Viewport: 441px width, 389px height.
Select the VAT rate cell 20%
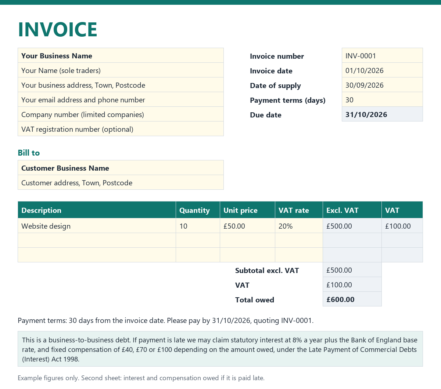299,226
